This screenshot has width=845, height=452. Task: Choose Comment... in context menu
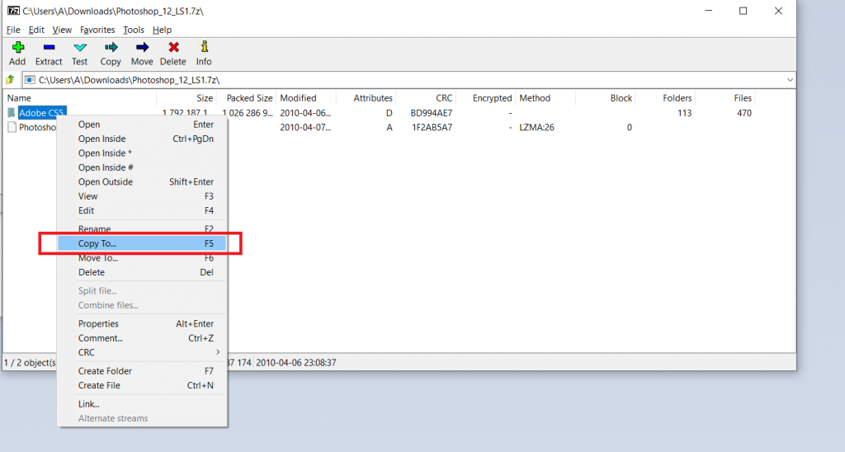[x=142, y=338]
